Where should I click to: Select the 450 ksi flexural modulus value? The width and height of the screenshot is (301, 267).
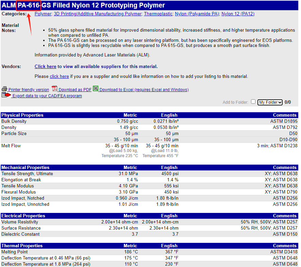tap(171, 192)
